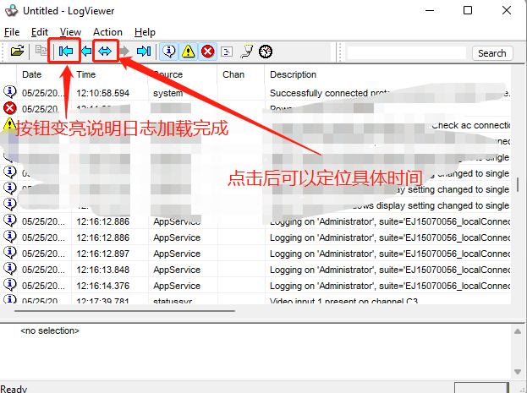Screen dimensions: 527x393
Task: Click the detail pane scroll up arrow
Action: pos(518,331)
